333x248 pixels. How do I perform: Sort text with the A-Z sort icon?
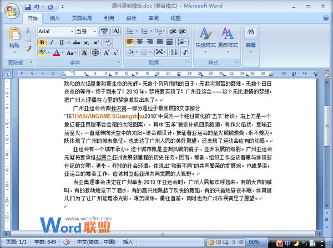(174, 52)
